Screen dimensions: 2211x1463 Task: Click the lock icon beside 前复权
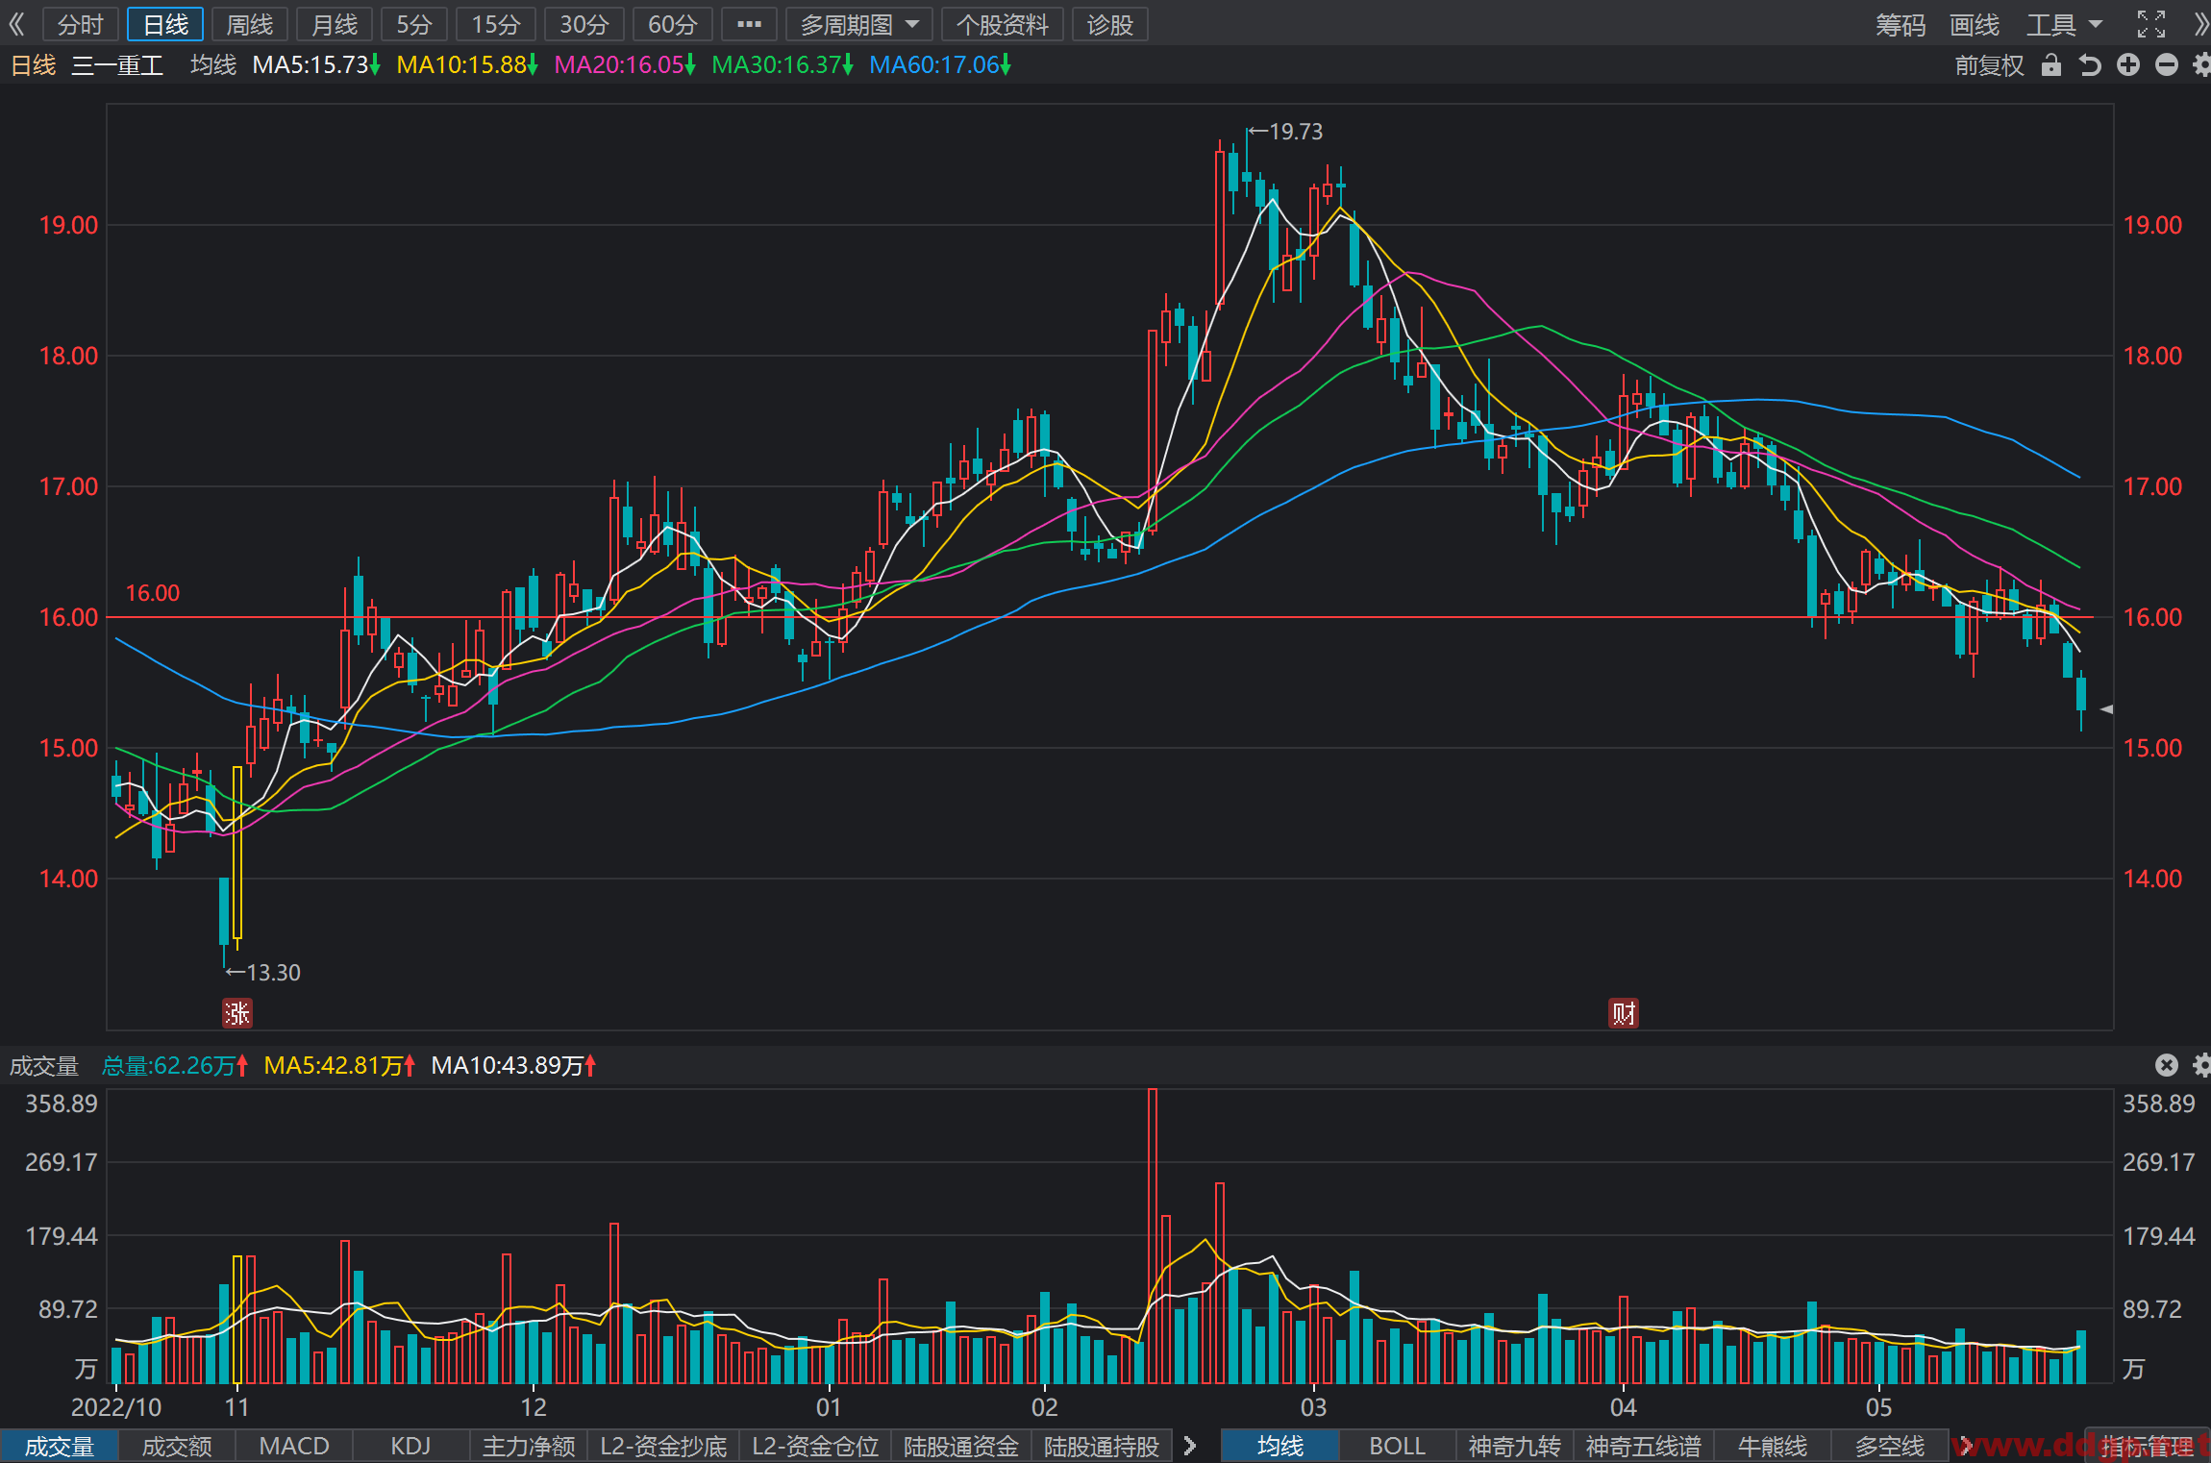[x=2051, y=64]
